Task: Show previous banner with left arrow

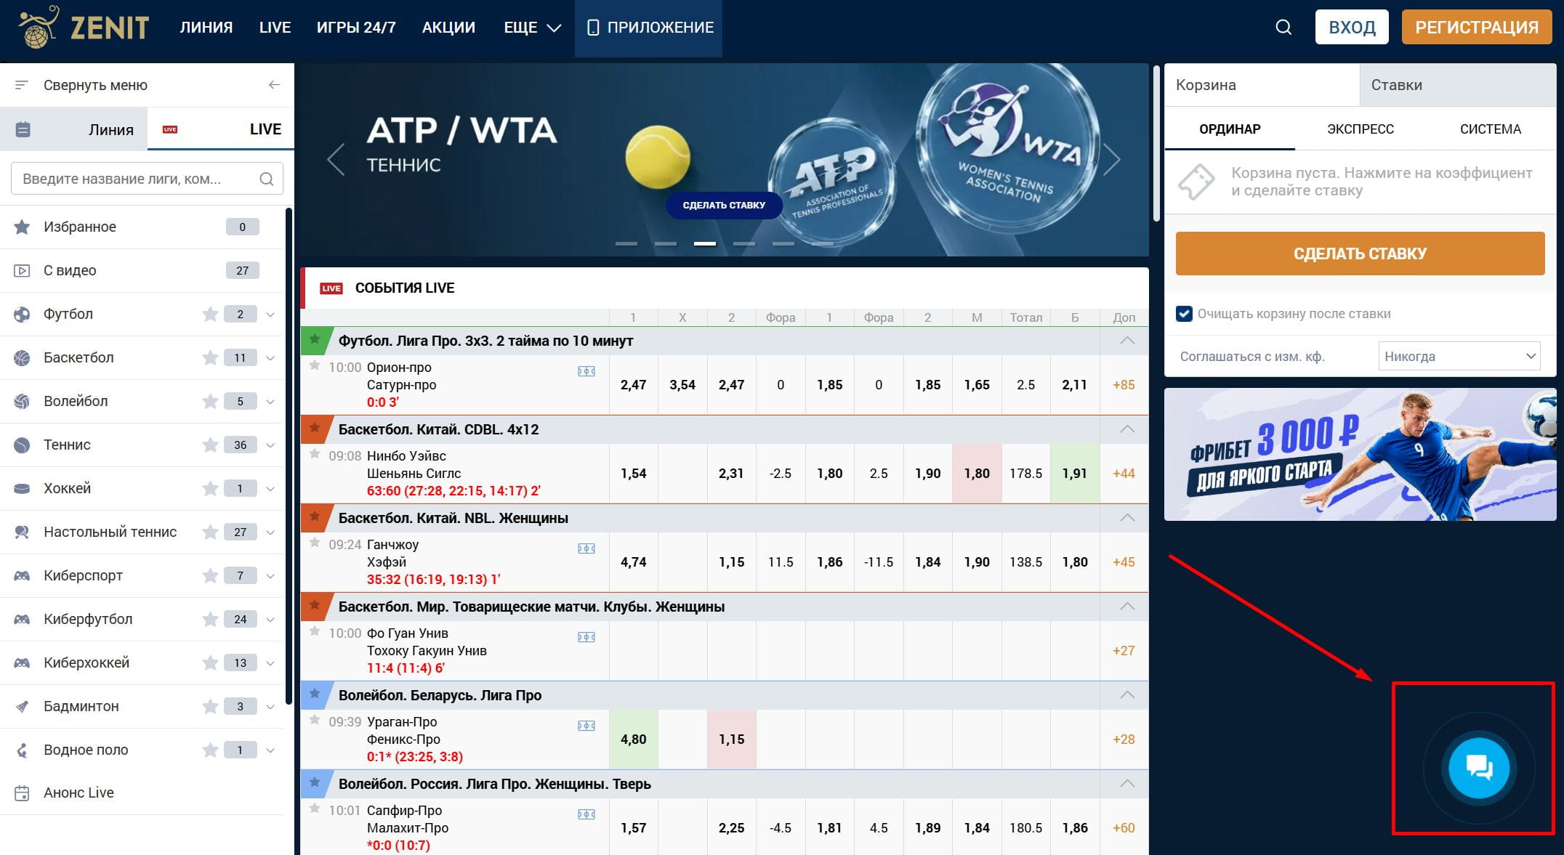Action: [336, 160]
